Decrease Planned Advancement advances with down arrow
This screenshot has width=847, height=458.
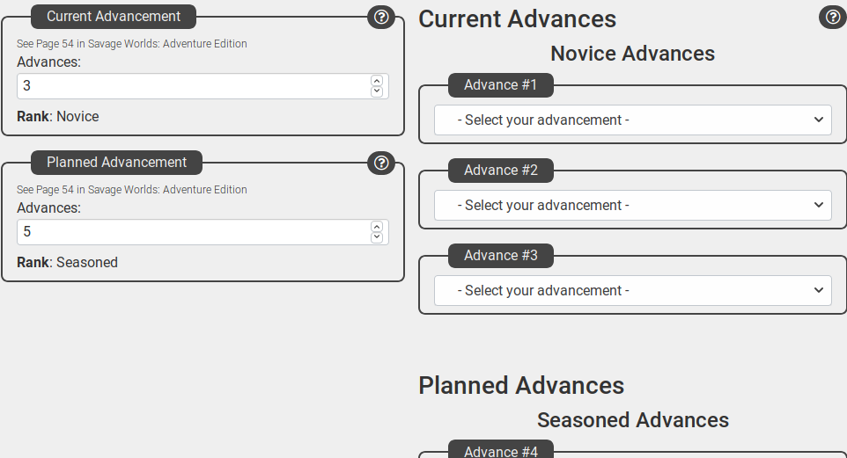click(x=377, y=238)
